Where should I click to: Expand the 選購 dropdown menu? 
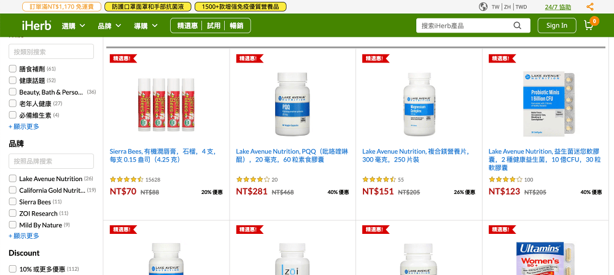pos(73,26)
